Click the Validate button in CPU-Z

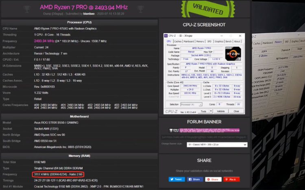tap(220, 111)
